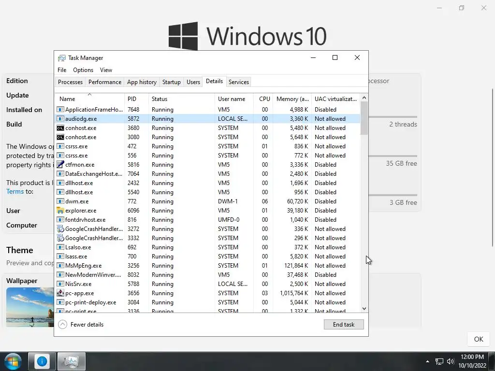Screen dimensions: 495x371
Task: Select the NewModernWinver row
Action: click(x=207, y=275)
